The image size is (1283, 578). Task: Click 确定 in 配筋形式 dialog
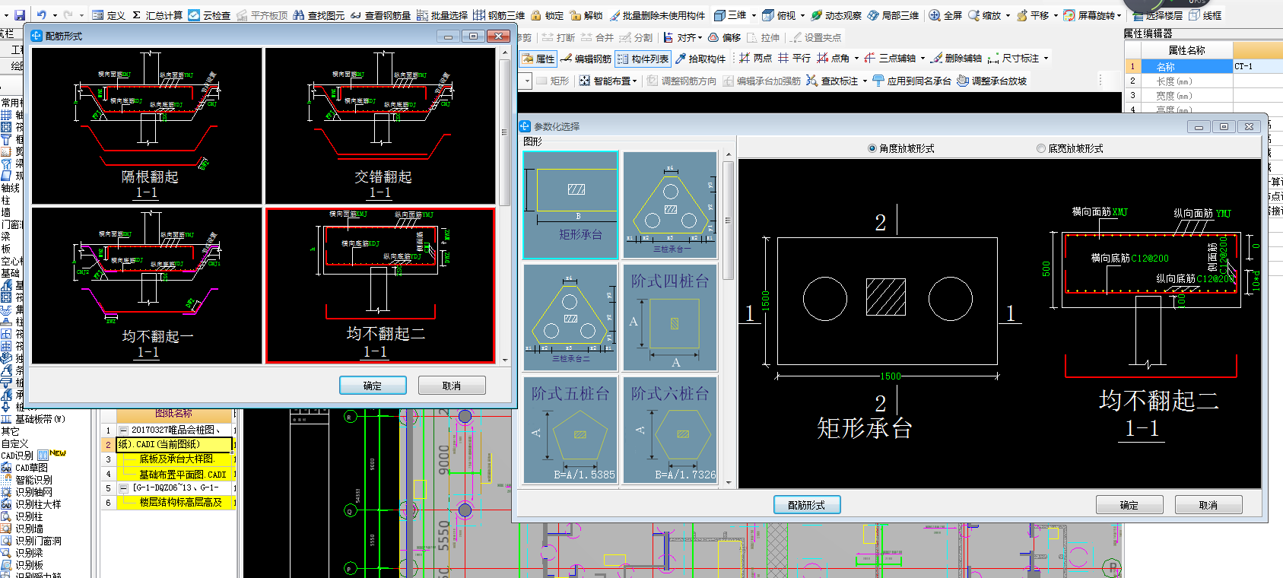click(373, 386)
